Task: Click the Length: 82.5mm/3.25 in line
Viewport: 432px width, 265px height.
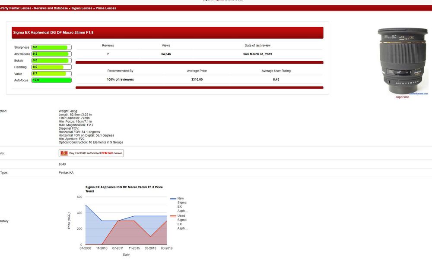Action: (75, 115)
